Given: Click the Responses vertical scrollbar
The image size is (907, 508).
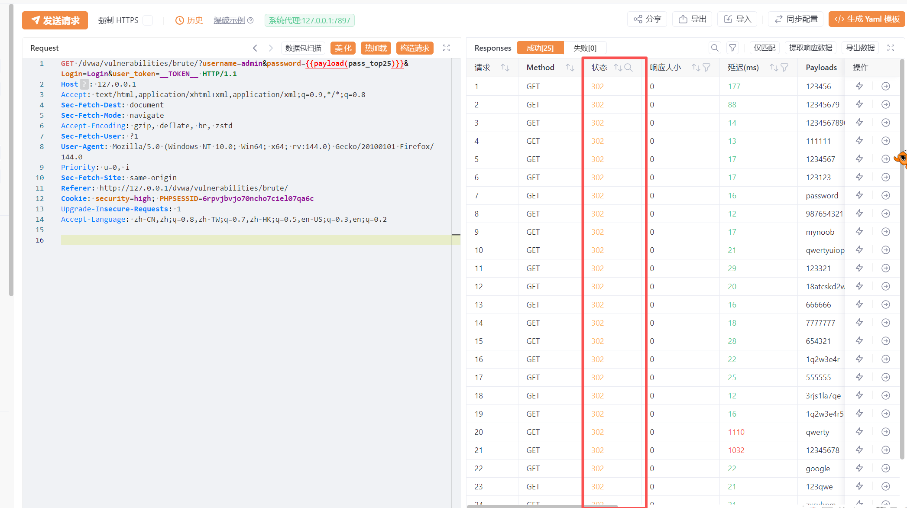Looking at the screenshot, I should pyautogui.click(x=902, y=260).
